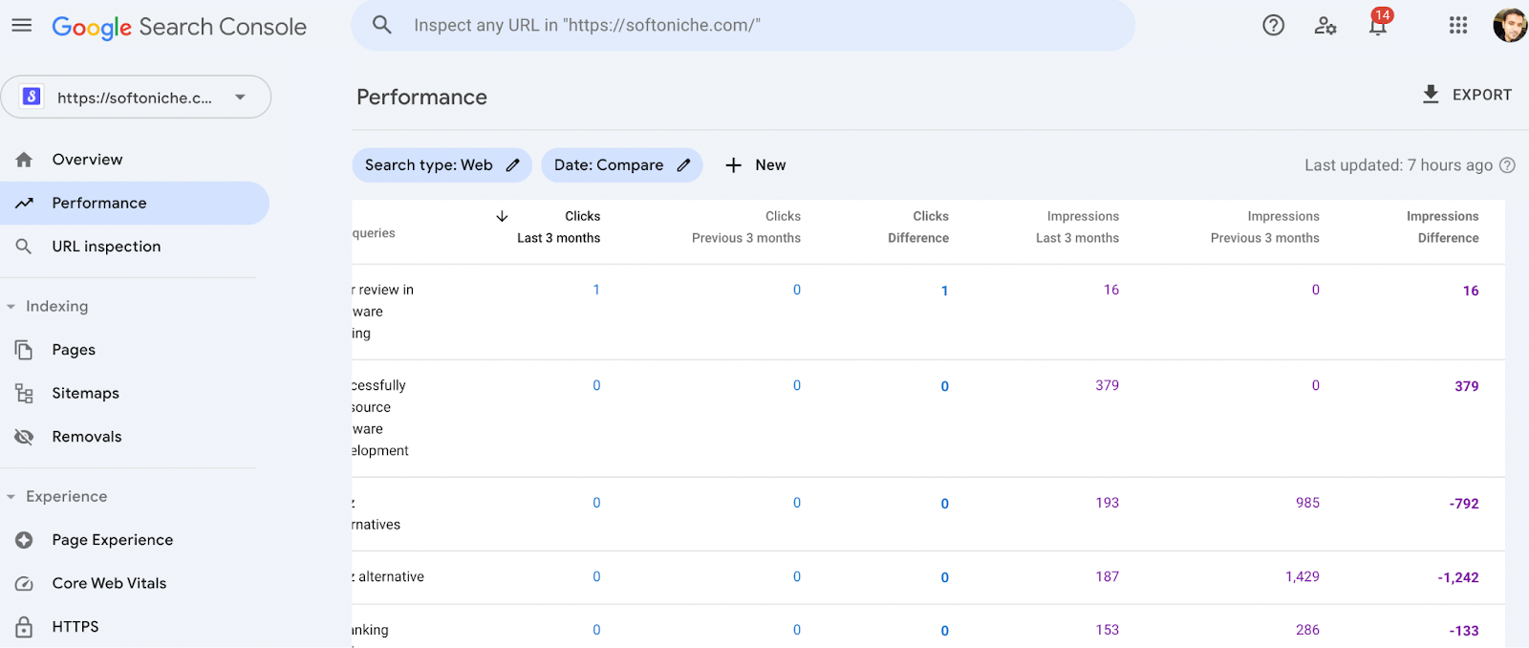Select Performance in the sidebar

tap(134, 203)
